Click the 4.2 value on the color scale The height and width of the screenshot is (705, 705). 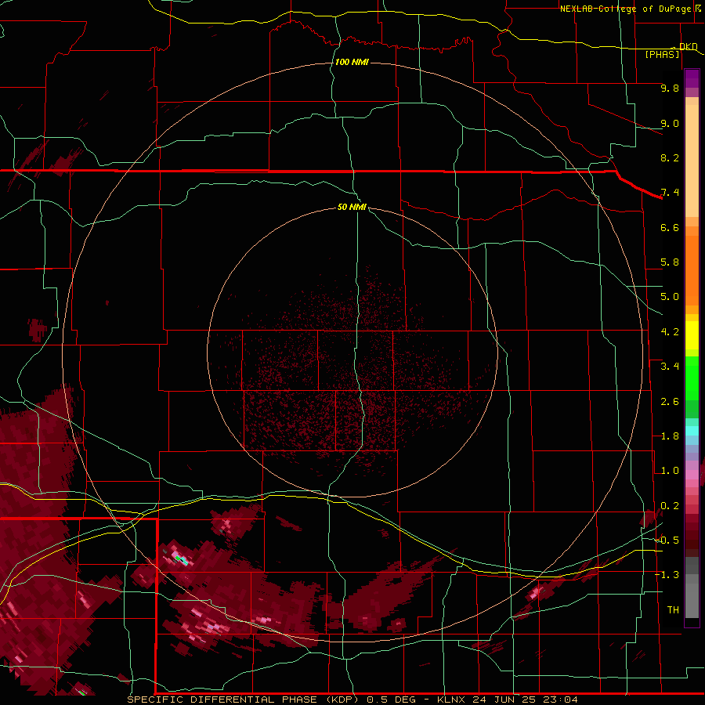[x=670, y=332]
